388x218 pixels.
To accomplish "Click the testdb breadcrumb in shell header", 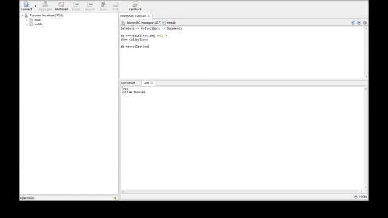I will pos(171,23).
